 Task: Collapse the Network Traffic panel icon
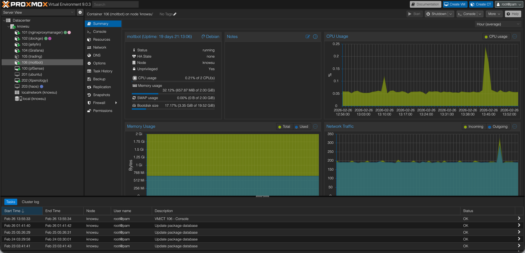pos(515,126)
